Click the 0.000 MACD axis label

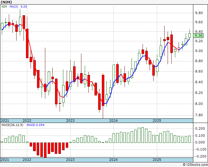click(200, 143)
